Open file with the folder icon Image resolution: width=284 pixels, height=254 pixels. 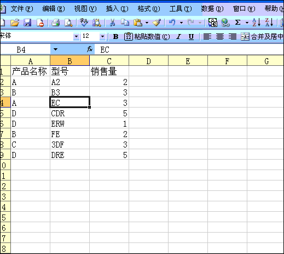pyautogui.click(x=15, y=22)
